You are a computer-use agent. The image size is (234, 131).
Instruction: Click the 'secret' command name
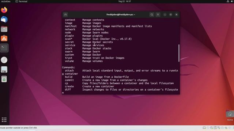coord(69,42)
